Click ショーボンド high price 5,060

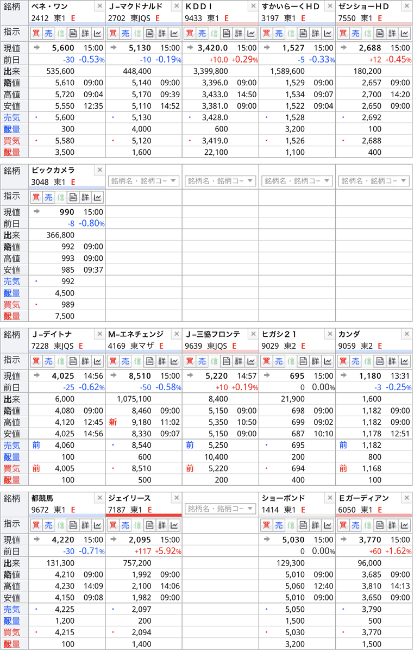point(294,586)
